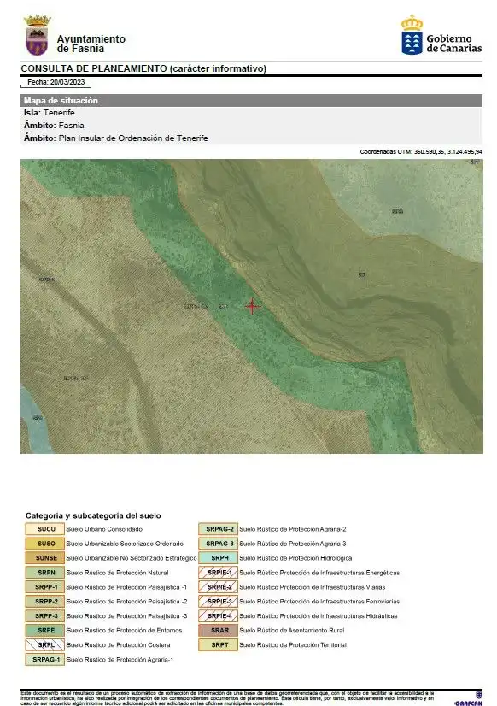The image size is (497, 706).
Task: Click the Mapa de situación header bar
Action: pyautogui.click(x=251, y=100)
